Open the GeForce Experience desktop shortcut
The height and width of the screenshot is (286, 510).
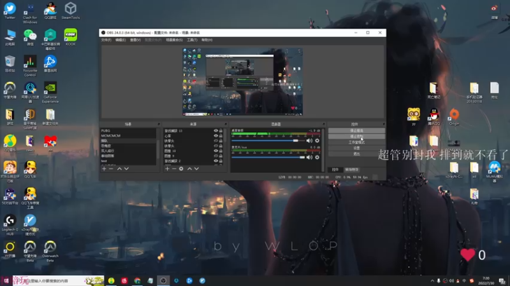point(50,92)
